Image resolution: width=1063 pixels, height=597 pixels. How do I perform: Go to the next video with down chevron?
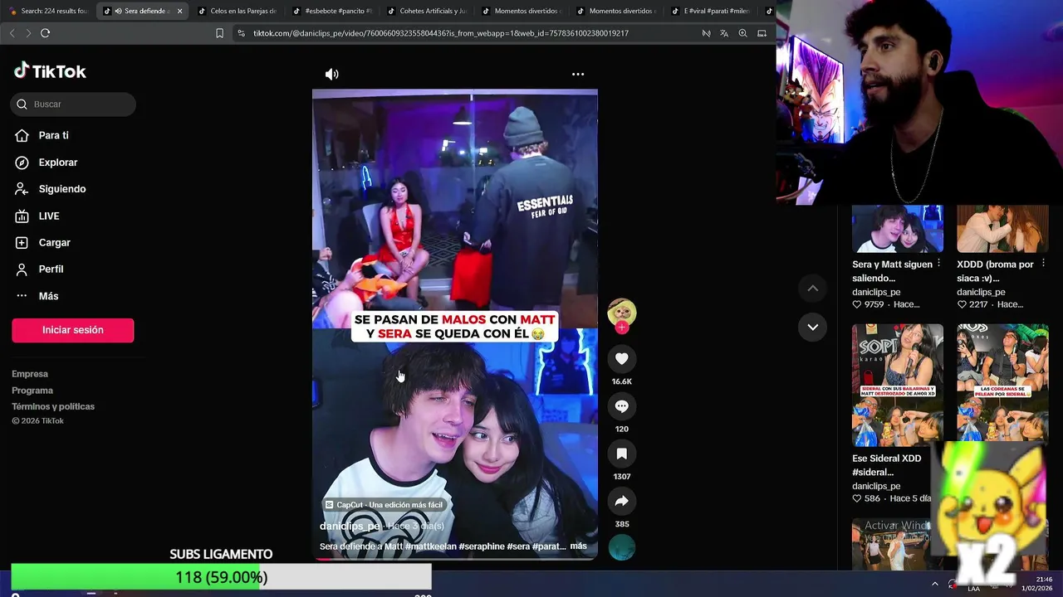[813, 327]
